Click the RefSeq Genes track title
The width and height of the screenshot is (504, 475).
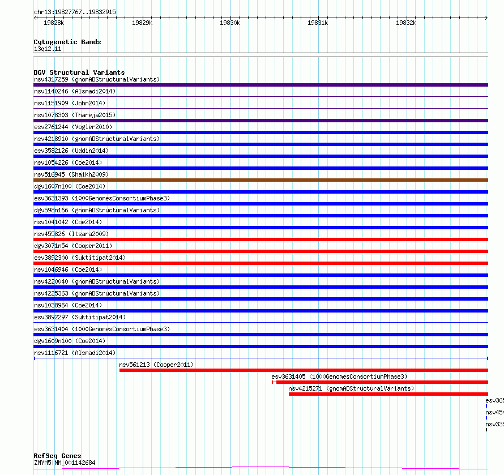(57, 456)
